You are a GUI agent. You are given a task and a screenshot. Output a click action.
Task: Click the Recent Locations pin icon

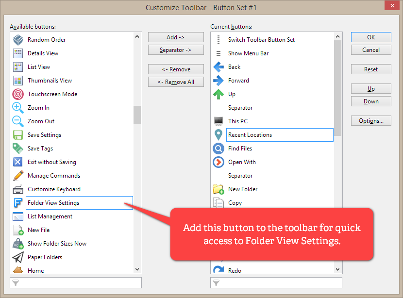[218, 135]
